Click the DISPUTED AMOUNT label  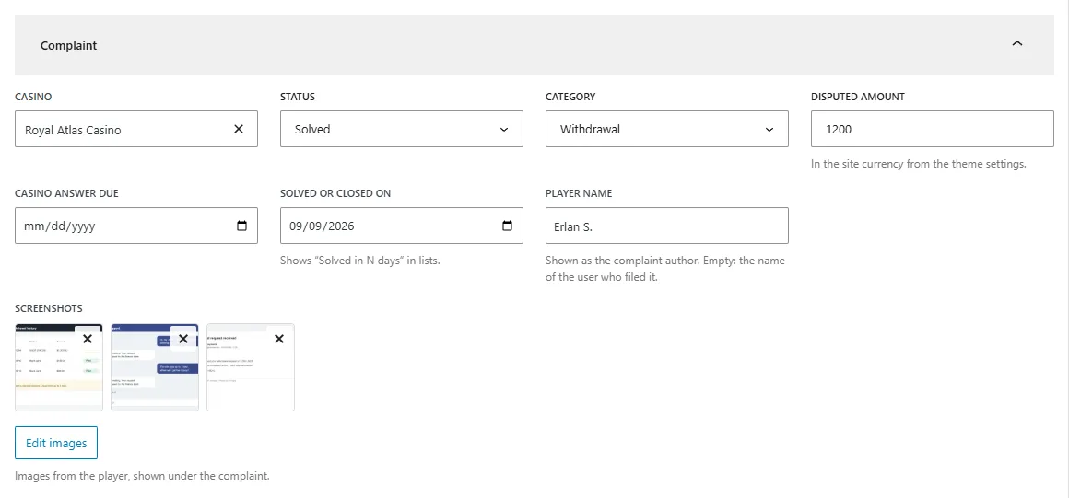(x=858, y=97)
